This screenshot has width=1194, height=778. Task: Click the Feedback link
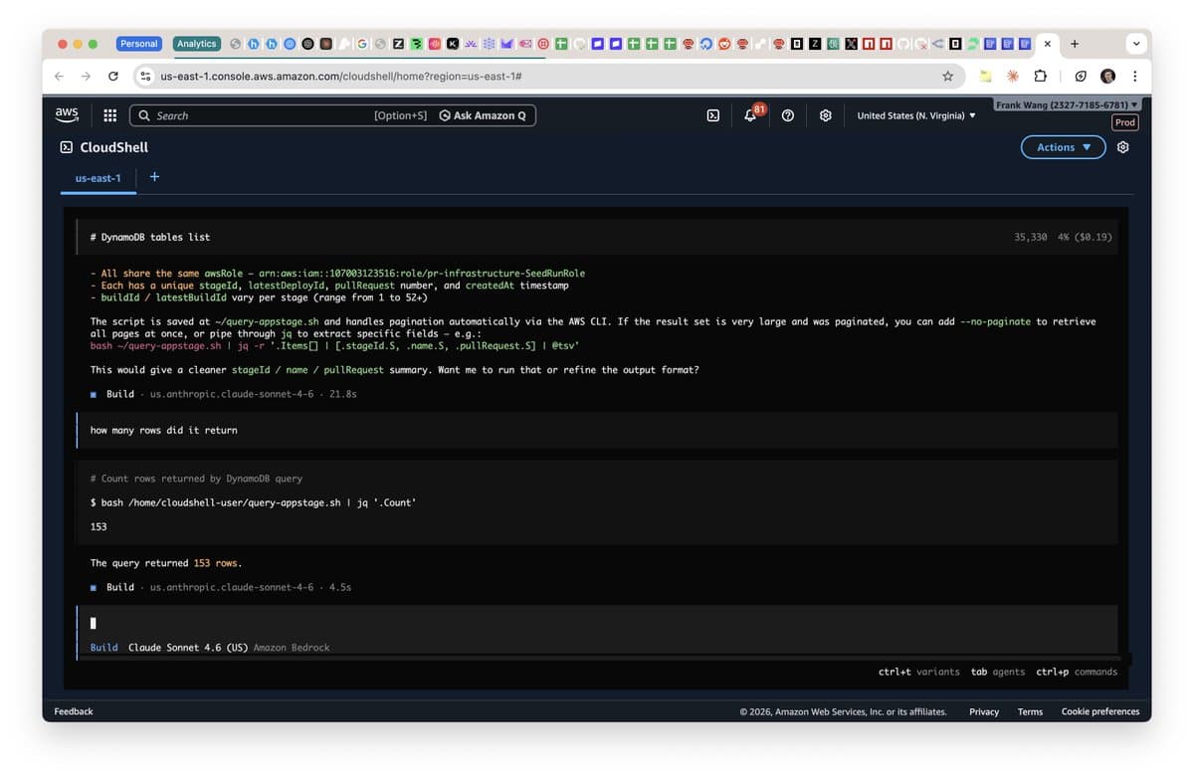73,710
